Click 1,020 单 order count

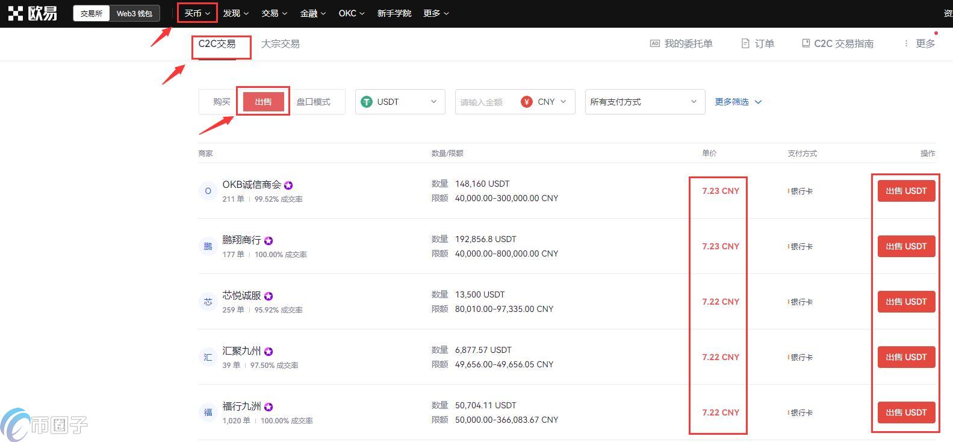[236, 421]
